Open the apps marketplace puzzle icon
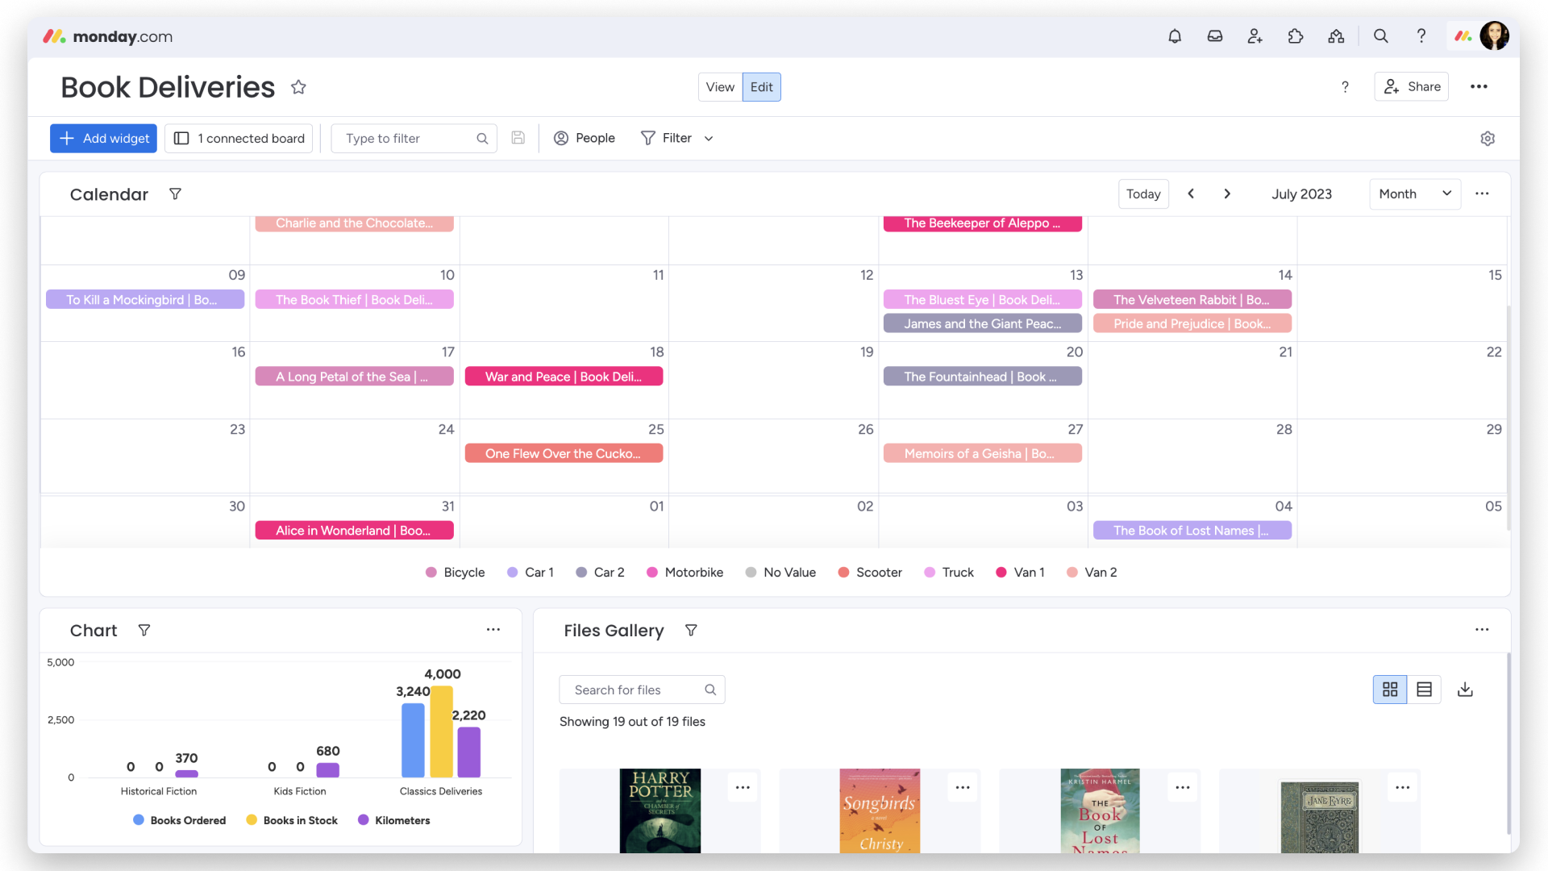This screenshot has height=871, width=1548. [1296, 36]
